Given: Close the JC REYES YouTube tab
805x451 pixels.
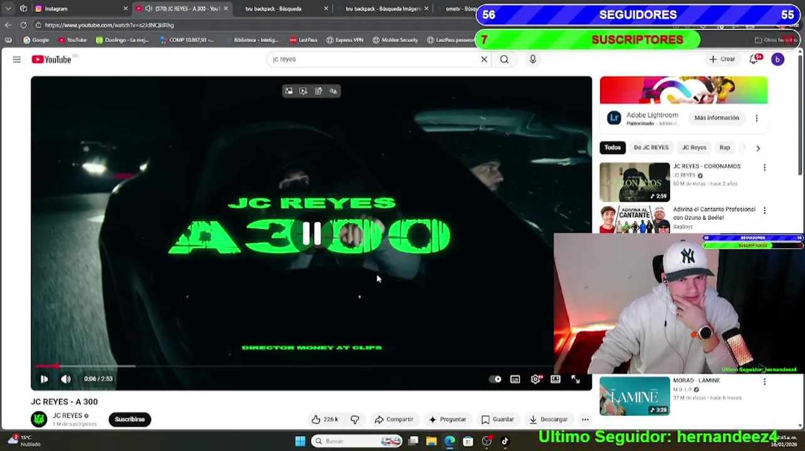Looking at the screenshot, I should (x=226, y=9).
